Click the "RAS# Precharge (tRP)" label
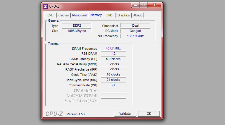 coord(81,69)
